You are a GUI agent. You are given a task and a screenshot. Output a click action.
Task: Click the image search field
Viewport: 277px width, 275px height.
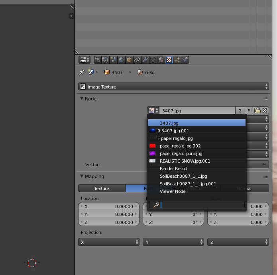click(x=201, y=204)
